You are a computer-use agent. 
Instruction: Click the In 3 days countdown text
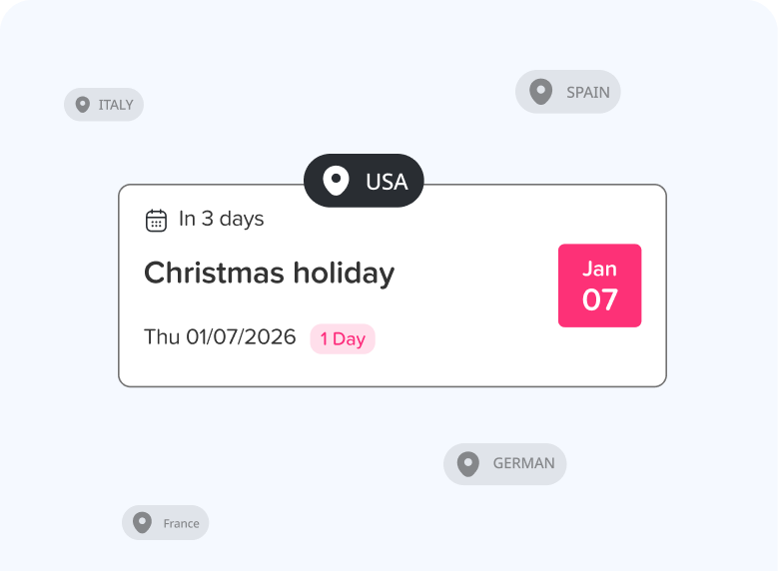(221, 219)
